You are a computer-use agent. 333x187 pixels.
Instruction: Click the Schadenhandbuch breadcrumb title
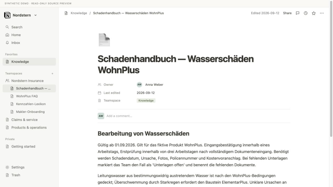point(128,13)
